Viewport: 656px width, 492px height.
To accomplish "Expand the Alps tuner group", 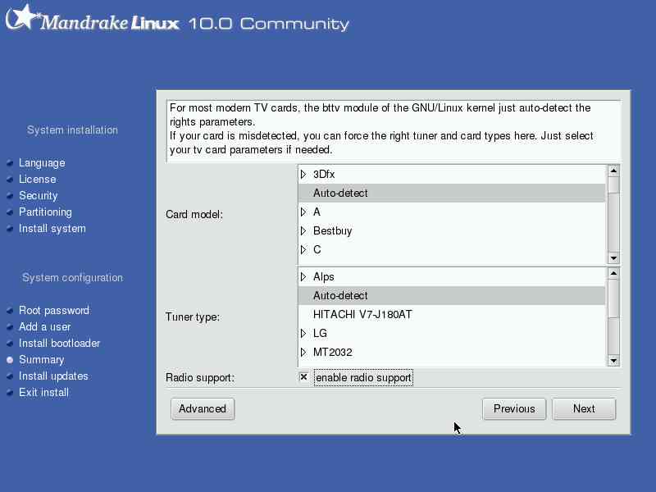I will click(x=303, y=276).
